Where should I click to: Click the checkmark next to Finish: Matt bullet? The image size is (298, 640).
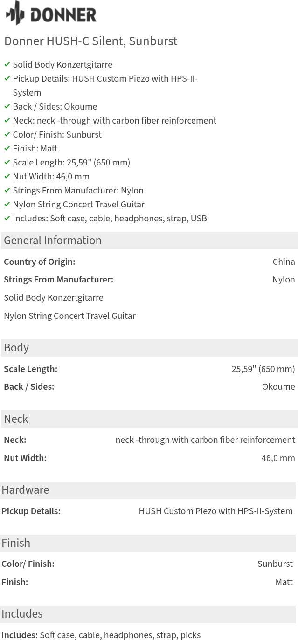tap(7, 148)
